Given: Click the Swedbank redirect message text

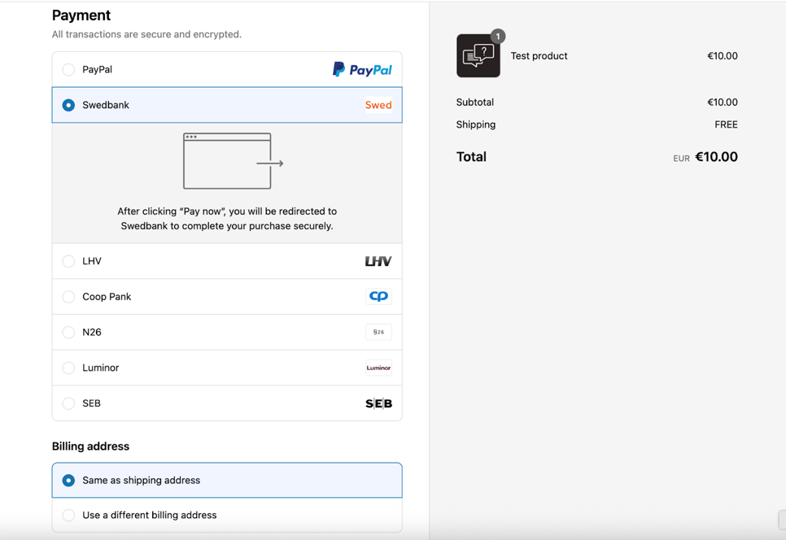Looking at the screenshot, I should 227,219.
